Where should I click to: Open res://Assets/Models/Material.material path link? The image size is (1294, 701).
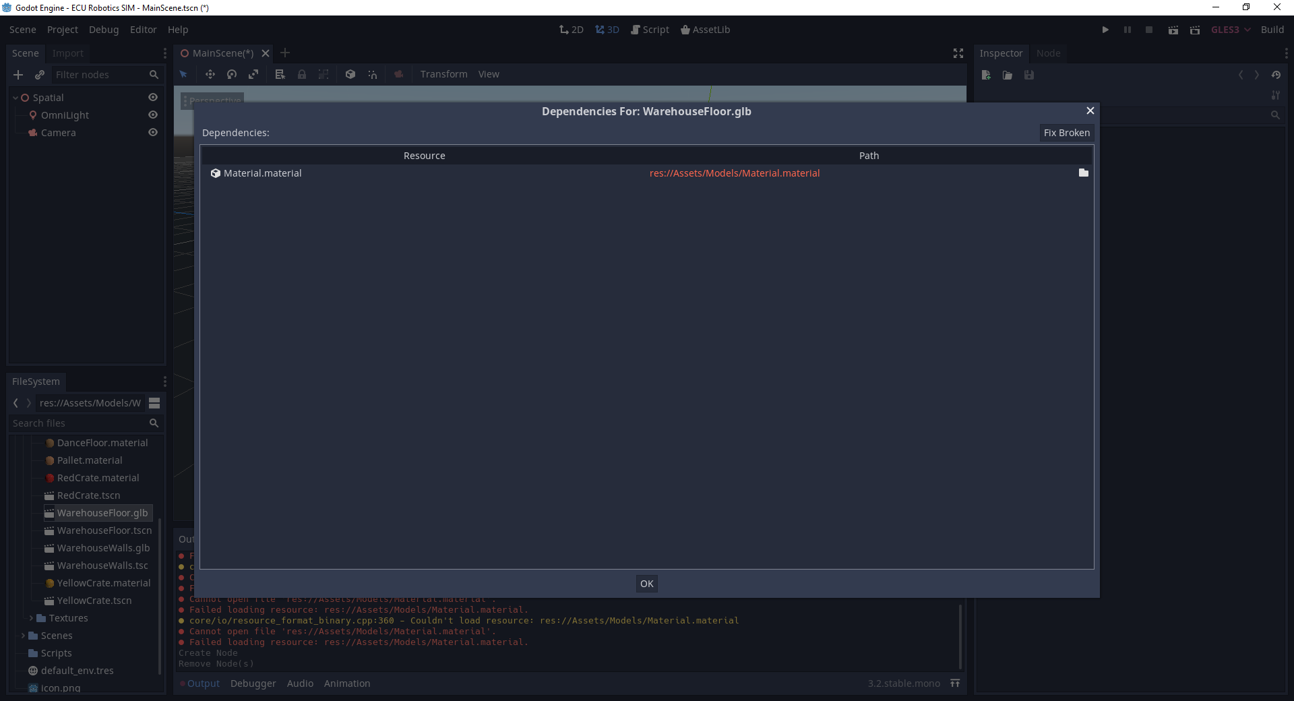[735, 173]
